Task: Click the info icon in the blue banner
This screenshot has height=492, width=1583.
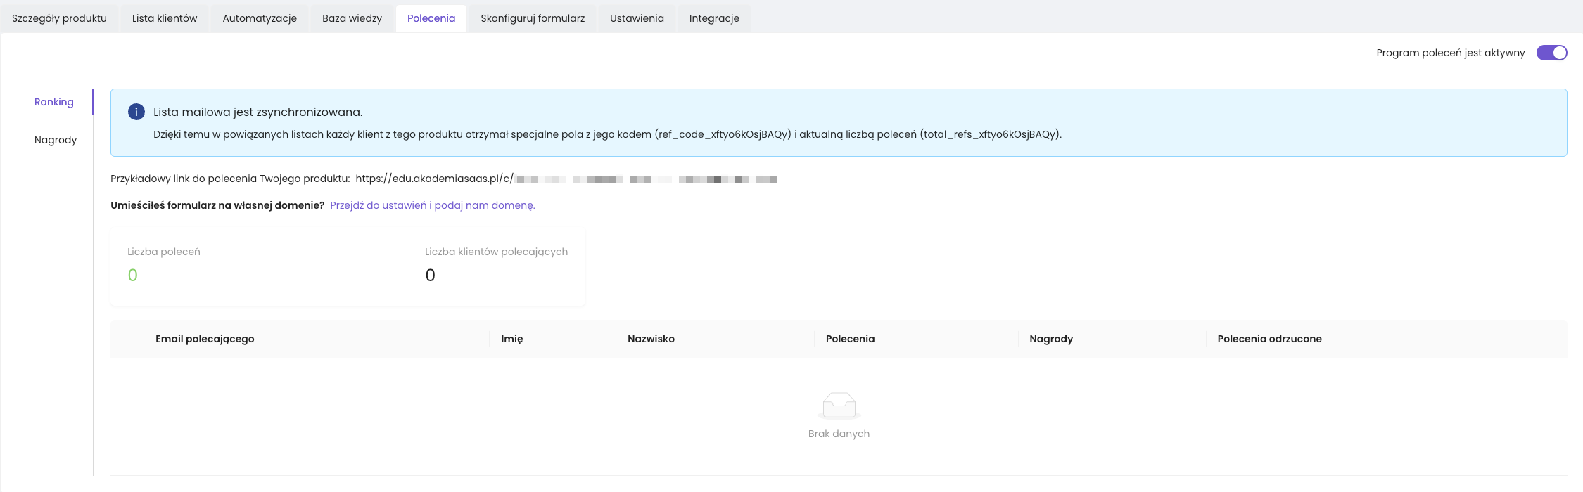Action: click(x=136, y=112)
